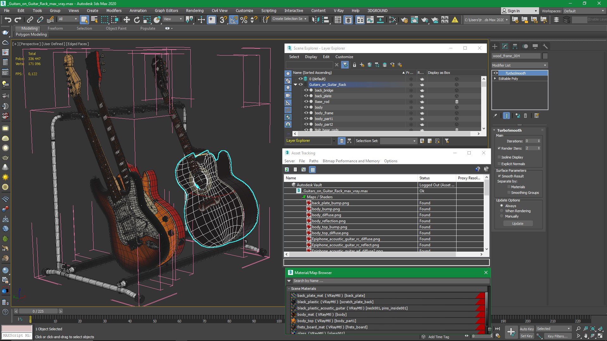Open Paths menu in Asset Tracking

pos(314,161)
